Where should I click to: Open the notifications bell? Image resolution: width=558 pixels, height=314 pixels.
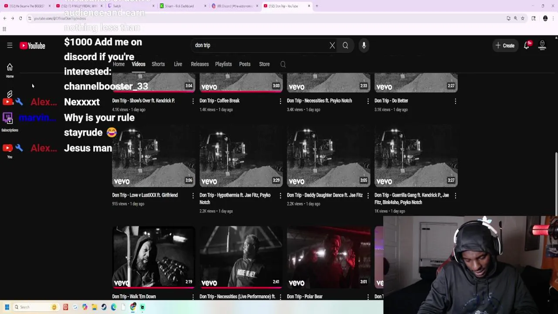(x=527, y=45)
